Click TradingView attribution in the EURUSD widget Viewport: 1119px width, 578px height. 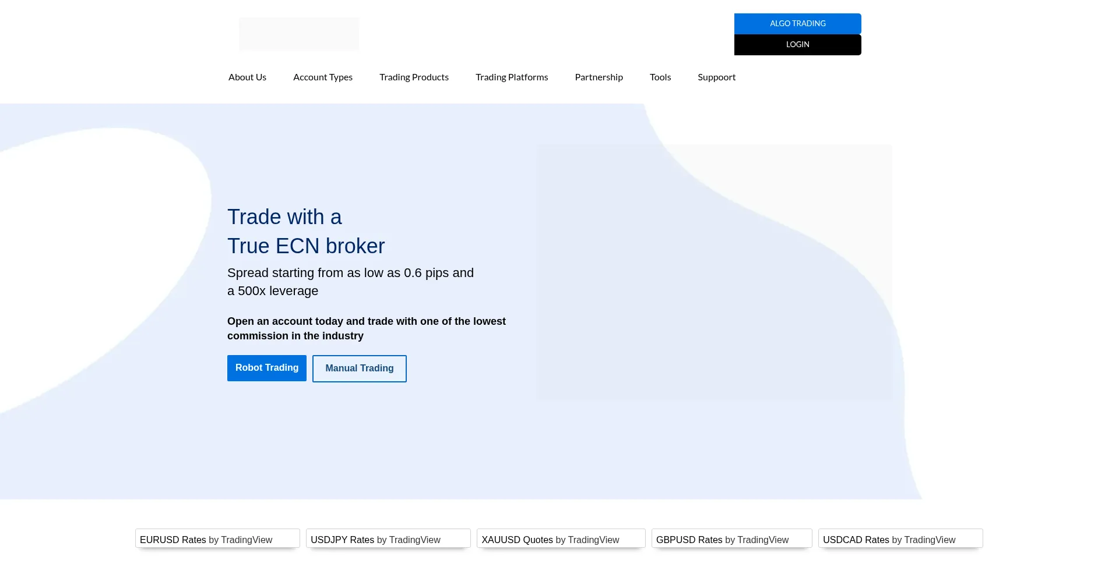tap(247, 540)
